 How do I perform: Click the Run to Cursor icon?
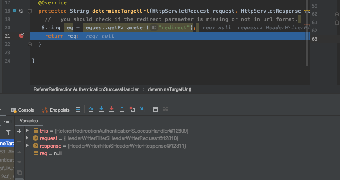pos(143,110)
